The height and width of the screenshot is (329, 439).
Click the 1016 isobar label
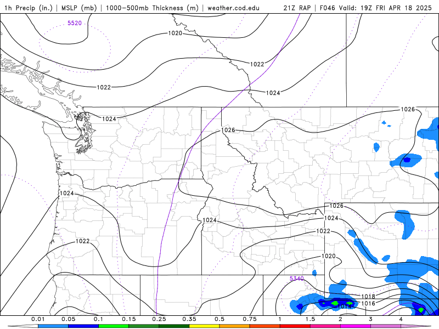(x=368, y=303)
